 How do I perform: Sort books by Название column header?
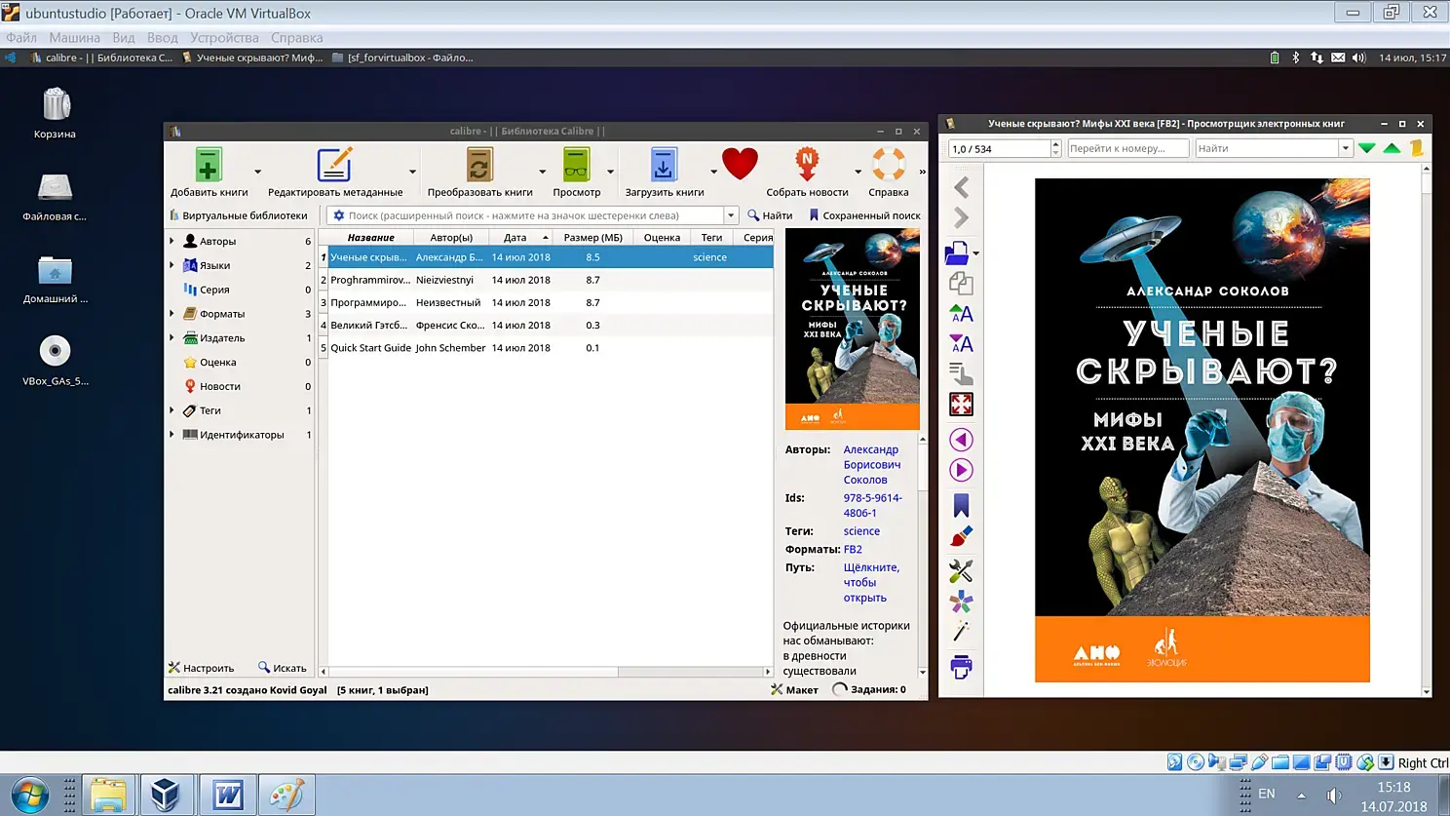pos(370,237)
